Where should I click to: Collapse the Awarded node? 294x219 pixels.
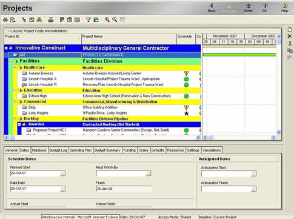click(x=19, y=124)
